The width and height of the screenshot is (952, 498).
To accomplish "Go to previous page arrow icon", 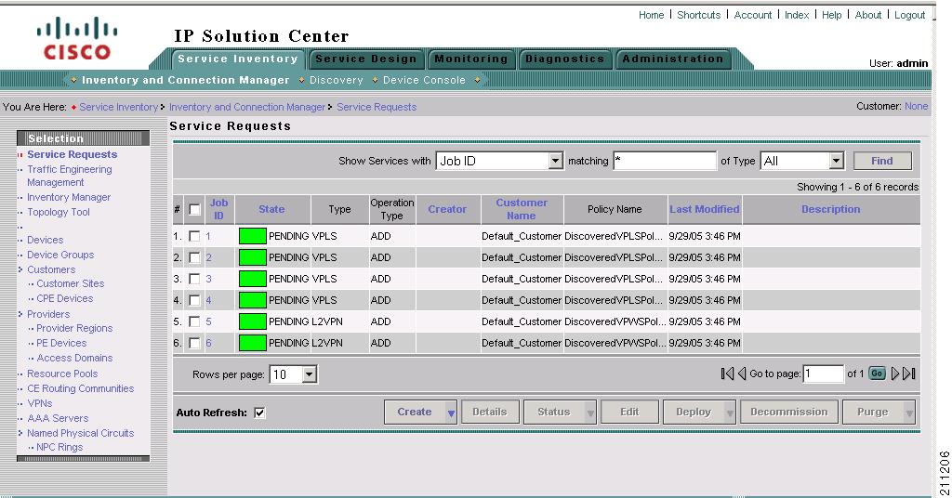I will tap(741, 373).
